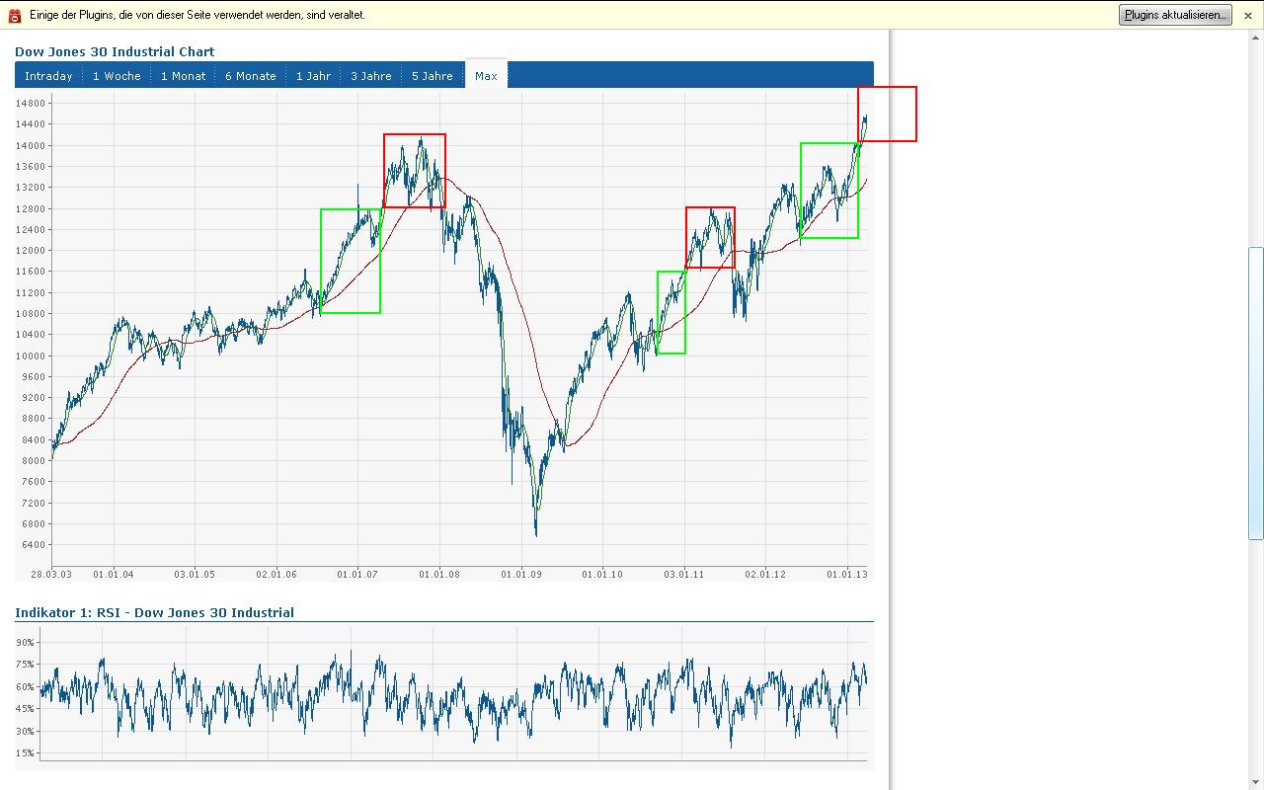The height and width of the screenshot is (790, 1264).
Task: Click the 01.01.10 date axis label
Action: tap(602, 574)
